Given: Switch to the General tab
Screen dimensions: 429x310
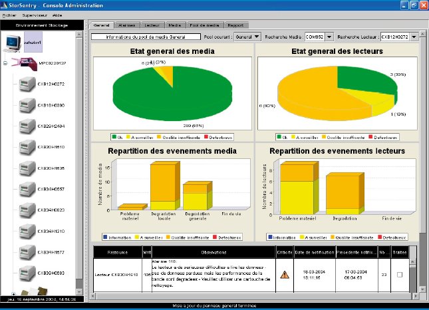Looking at the screenshot, I should click(102, 25).
